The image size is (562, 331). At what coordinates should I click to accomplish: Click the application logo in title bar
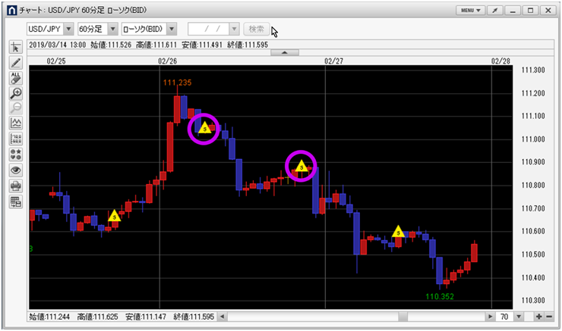tap(12, 11)
